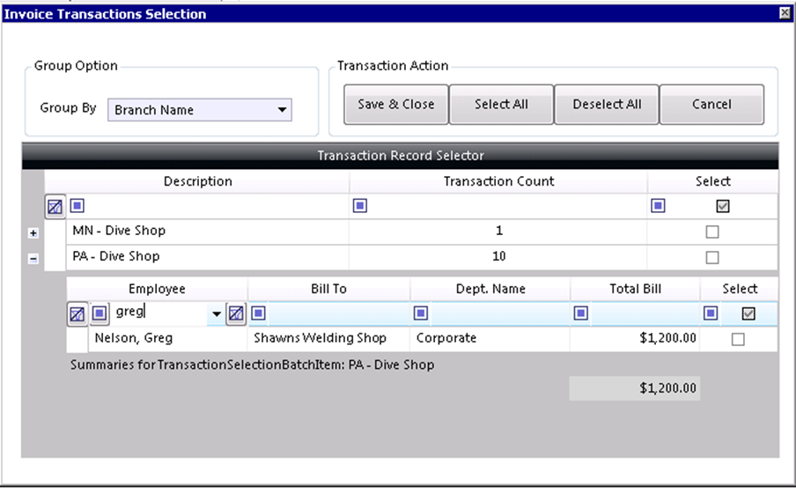Click the Bill To filter field
The height and width of the screenshot is (493, 796).
337,313
